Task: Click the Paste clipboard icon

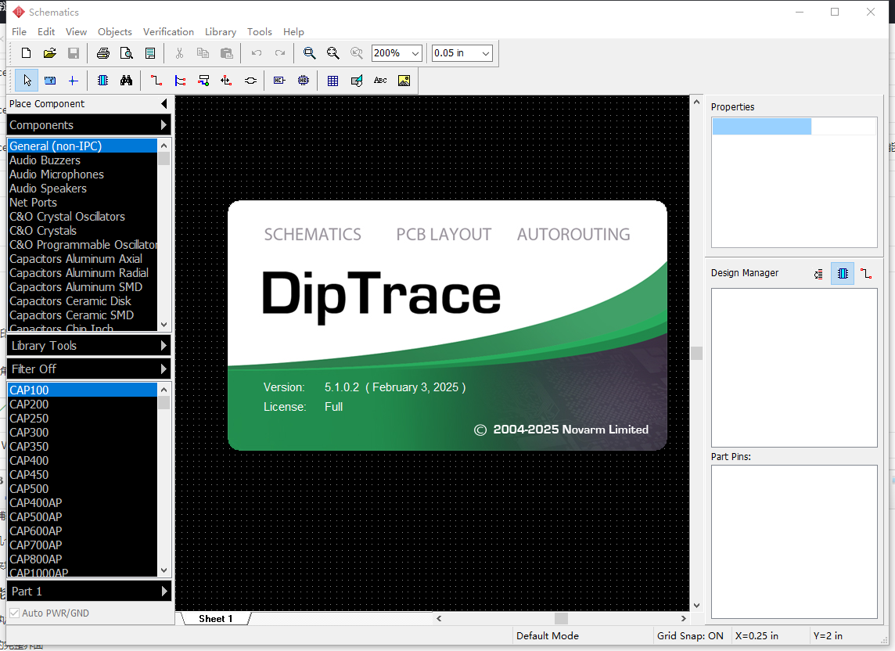Action: pyautogui.click(x=227, y=53)
